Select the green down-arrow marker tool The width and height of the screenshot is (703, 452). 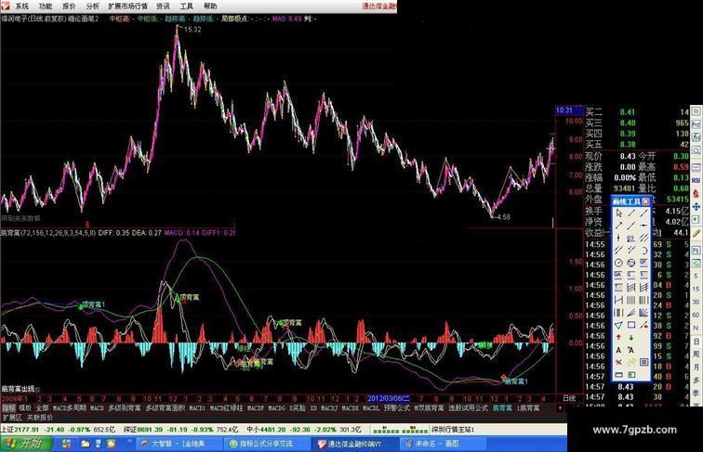631,337
